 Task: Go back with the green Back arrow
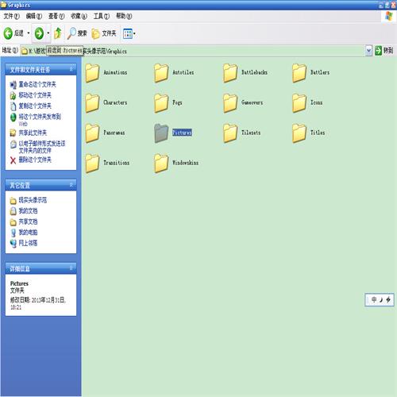(x=8, y=33)
